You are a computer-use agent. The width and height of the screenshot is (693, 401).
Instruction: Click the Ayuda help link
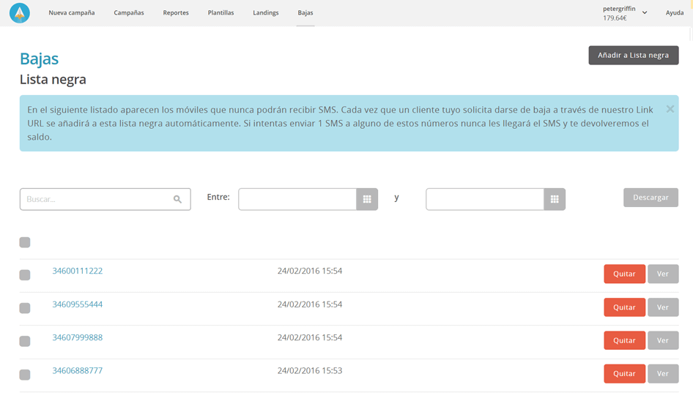point(674,13)
